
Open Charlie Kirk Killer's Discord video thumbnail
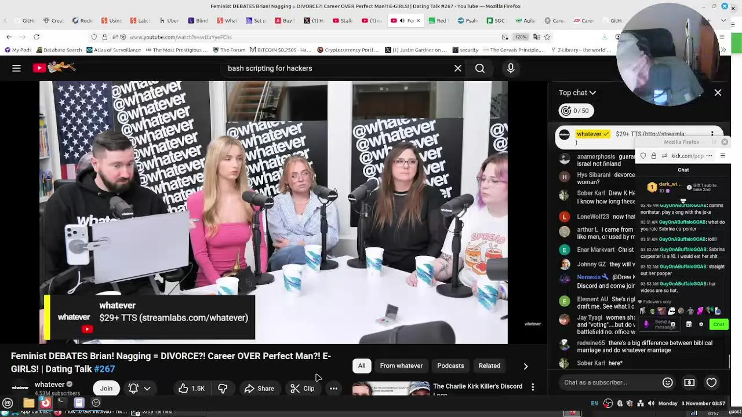[391, 389]
